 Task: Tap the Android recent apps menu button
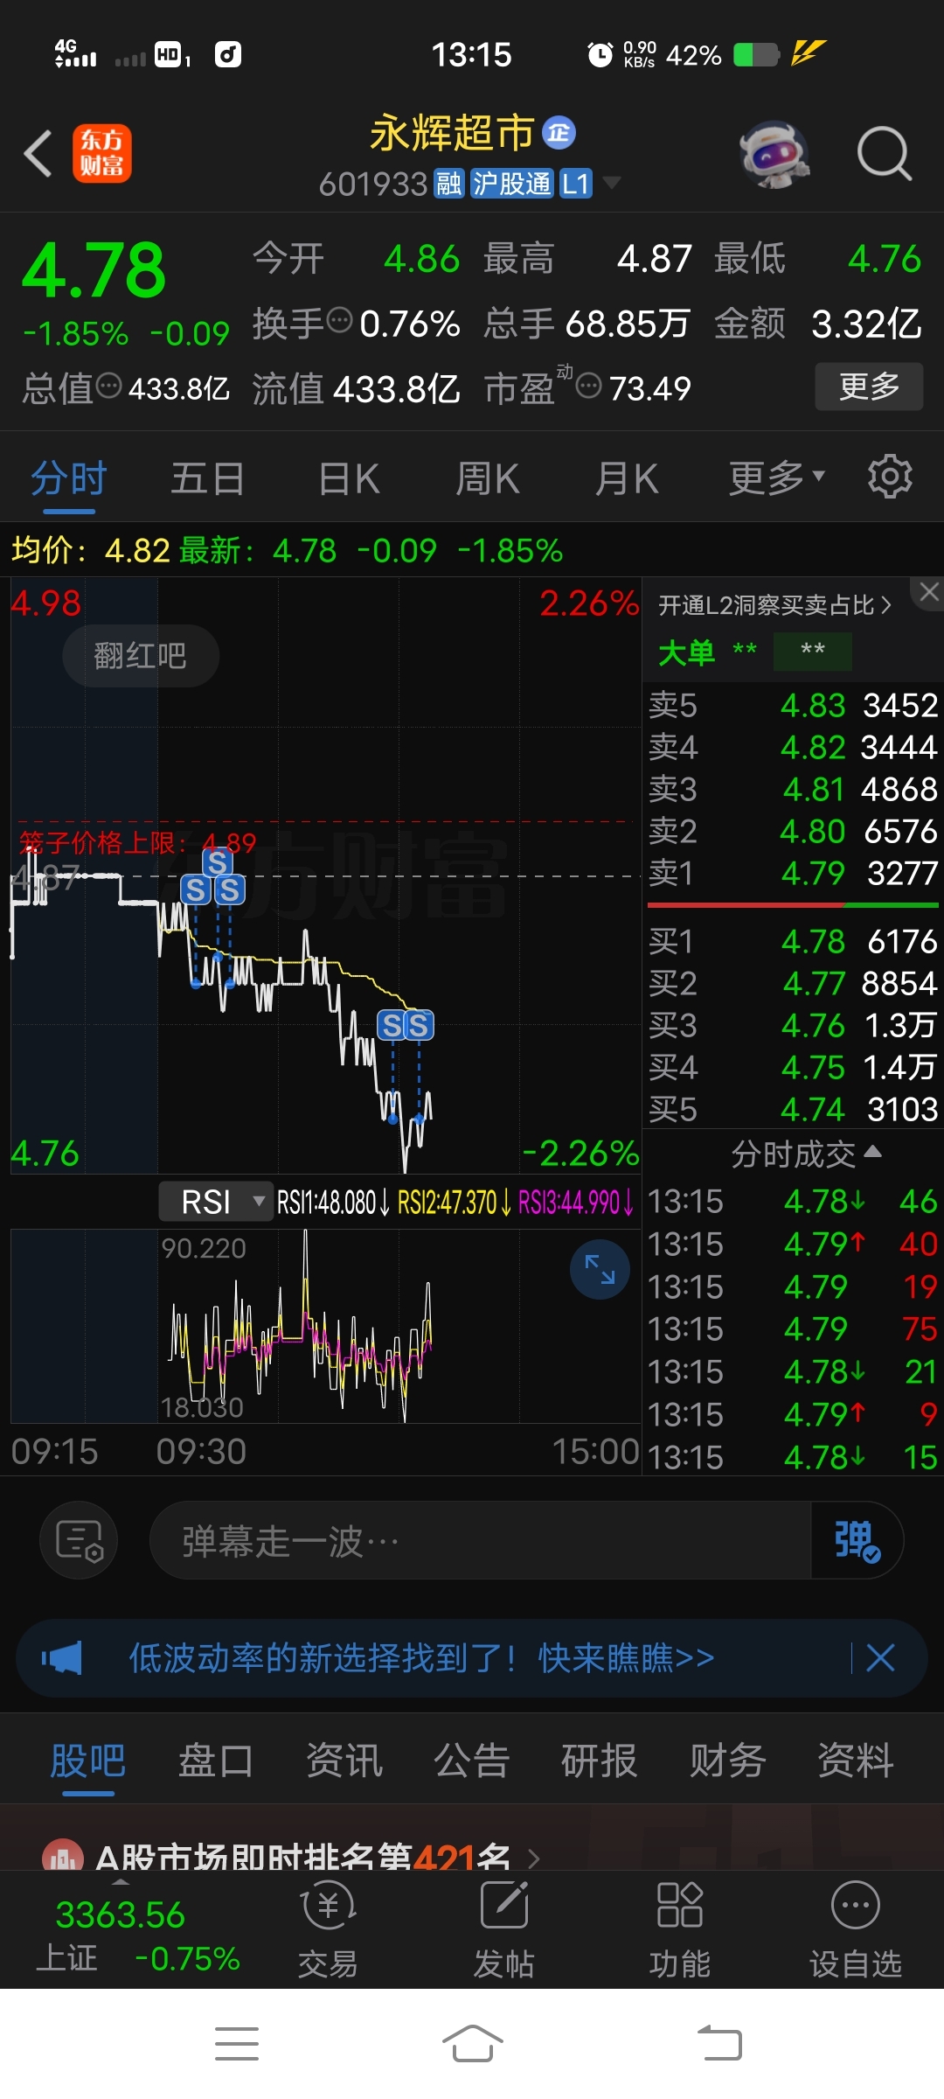[x=237, y=2044]
